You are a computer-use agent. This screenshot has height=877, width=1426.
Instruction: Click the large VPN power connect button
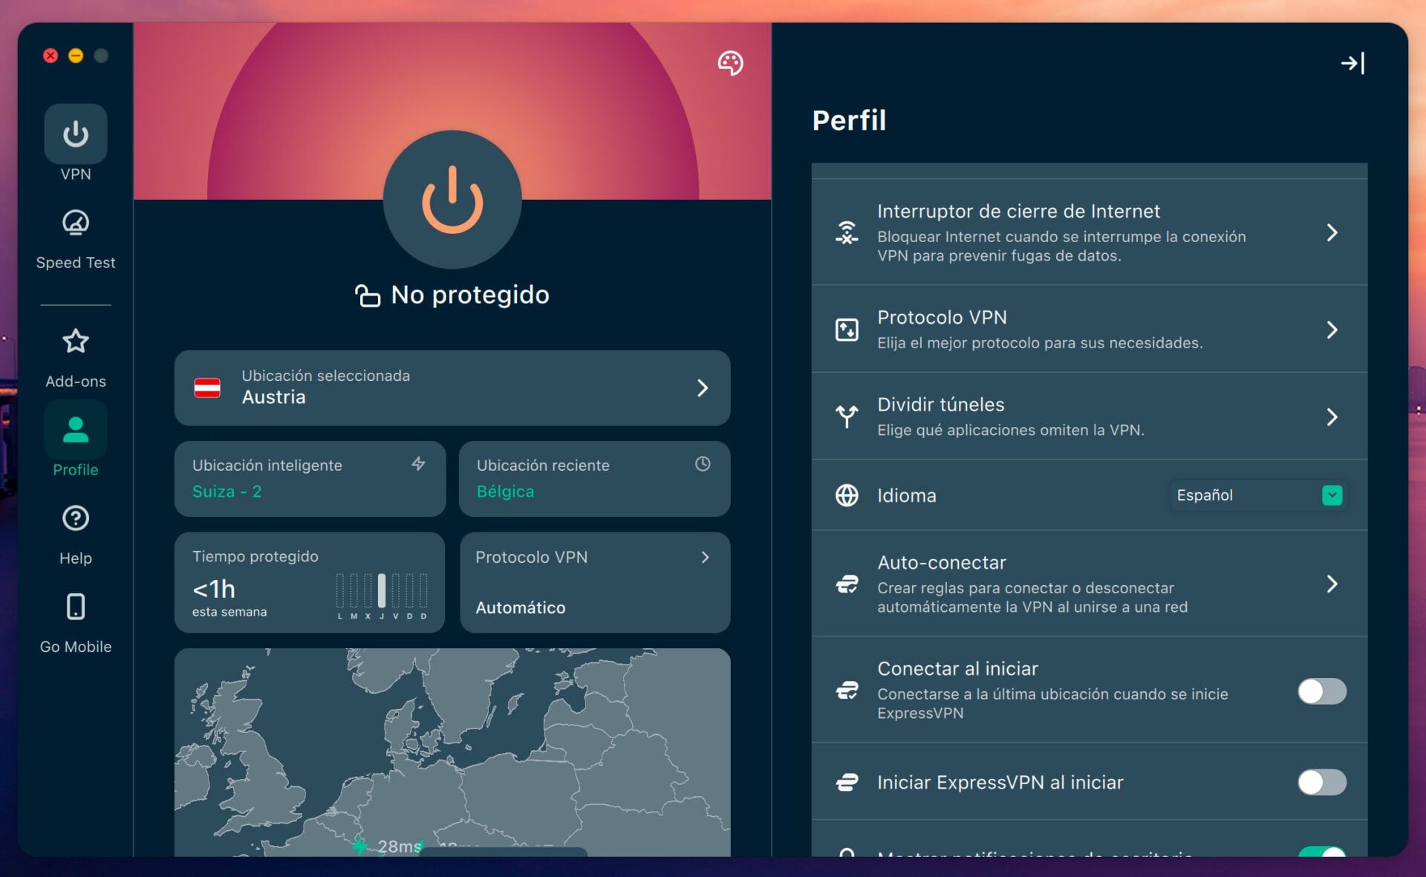click(452, 200)
